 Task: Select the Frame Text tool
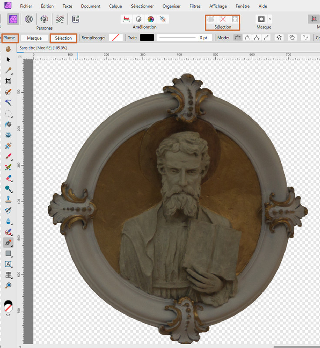point(8,264)
